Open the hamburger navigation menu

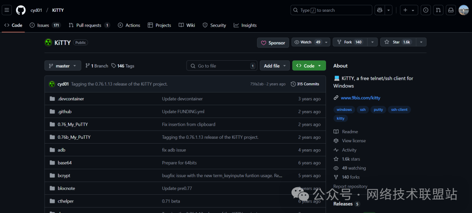click(x=7, y=10)
